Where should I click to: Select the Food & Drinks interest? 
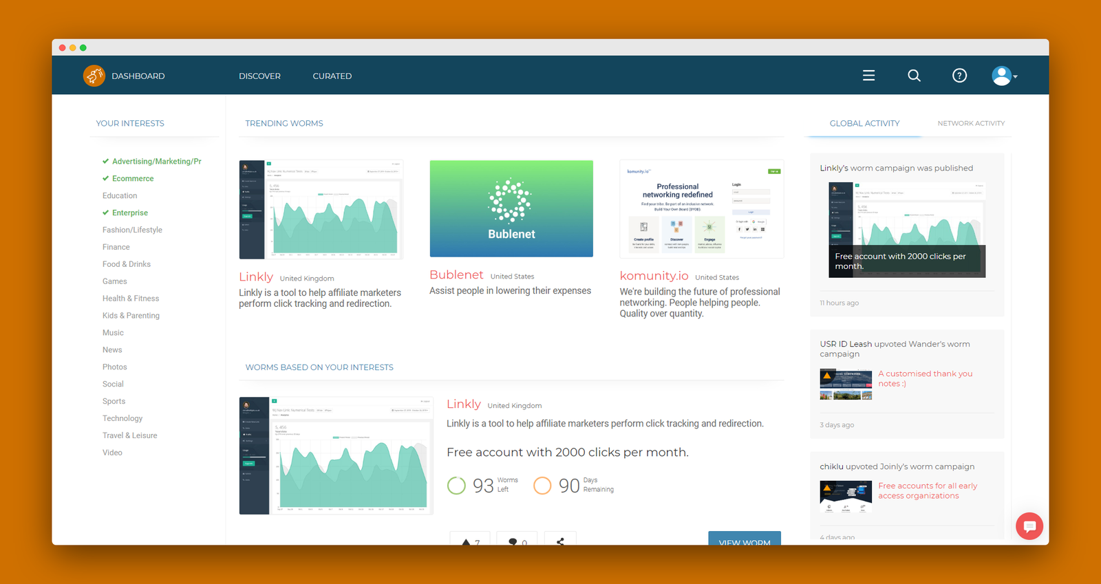click(127, 265)
